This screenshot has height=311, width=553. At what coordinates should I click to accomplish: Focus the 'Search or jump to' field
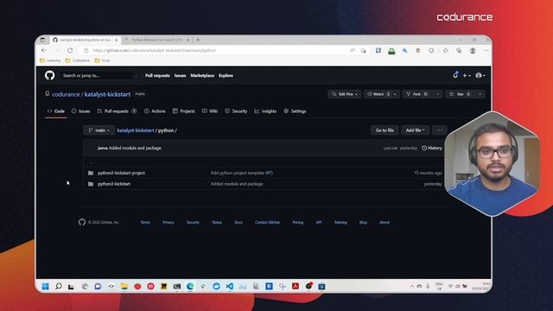99,75
